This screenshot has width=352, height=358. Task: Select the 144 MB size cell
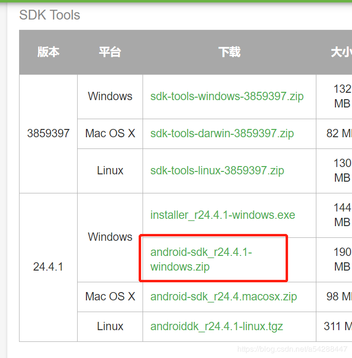click(342, 215)
